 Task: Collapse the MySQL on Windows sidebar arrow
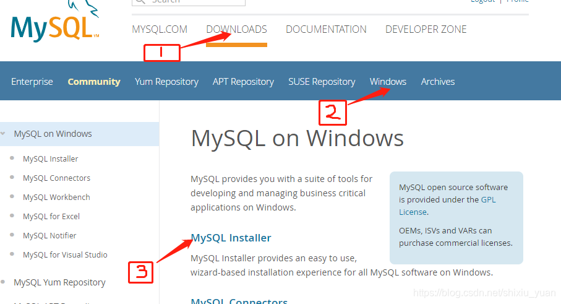tap(3, 134)
